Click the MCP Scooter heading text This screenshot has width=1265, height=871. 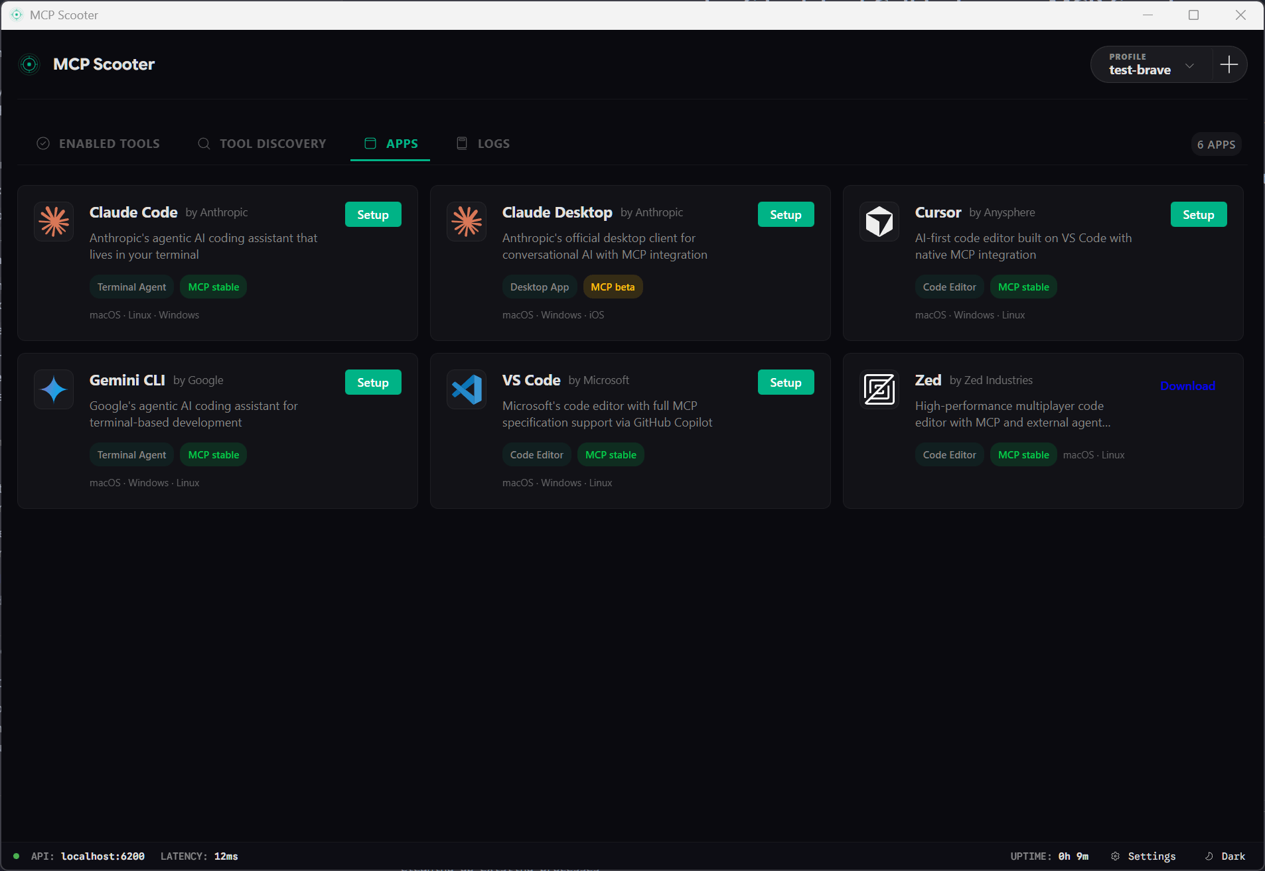[104, 64]
